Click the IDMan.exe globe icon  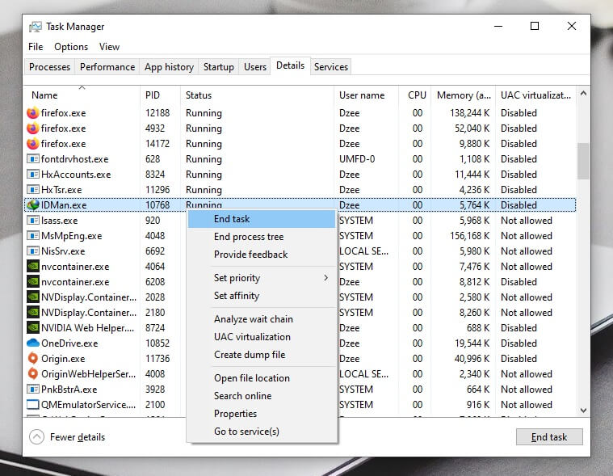tap(33, 205)
